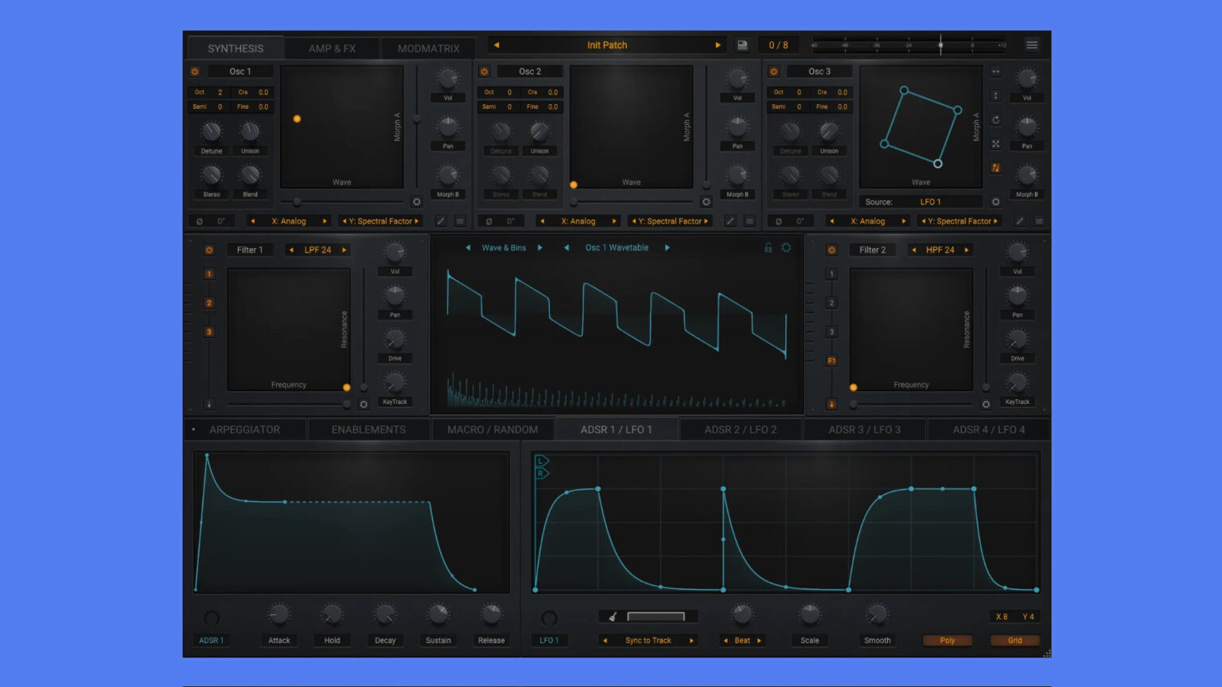
Task: Advance the X: Analog selector on Osc 1
Action: tap(325, 221)
